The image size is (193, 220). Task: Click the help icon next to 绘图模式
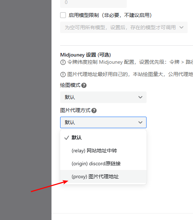84,85
